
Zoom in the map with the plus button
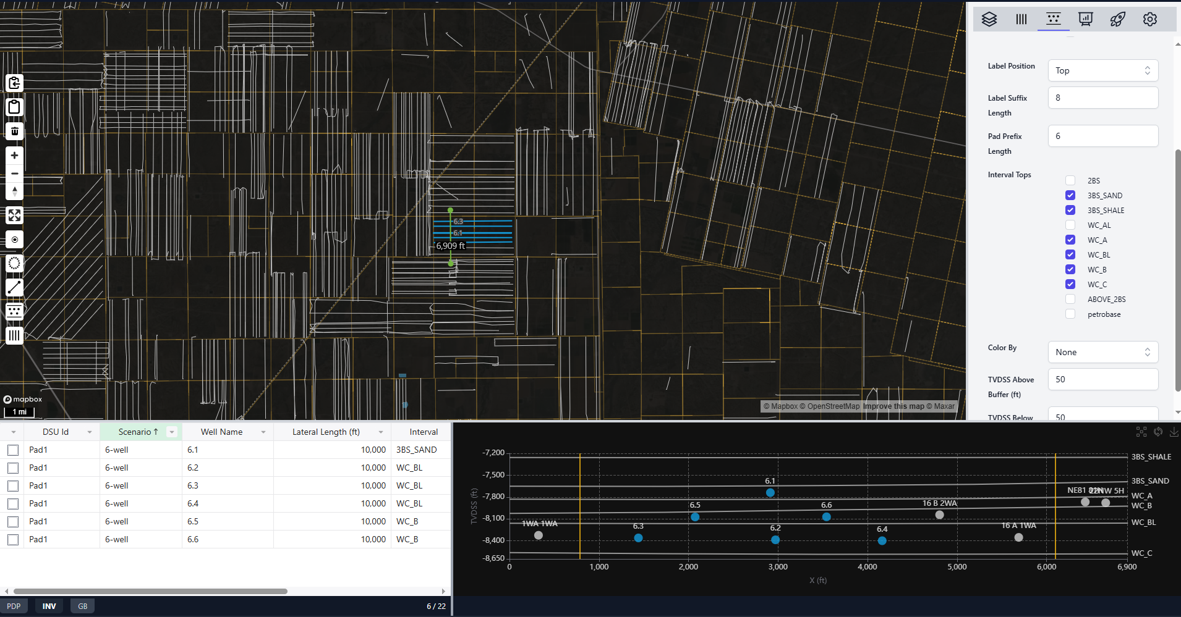point(14,156)
